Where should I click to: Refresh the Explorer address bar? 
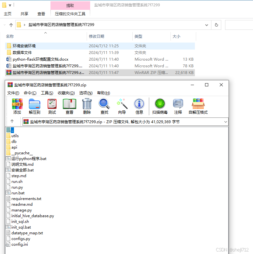[x=216, y=25]
